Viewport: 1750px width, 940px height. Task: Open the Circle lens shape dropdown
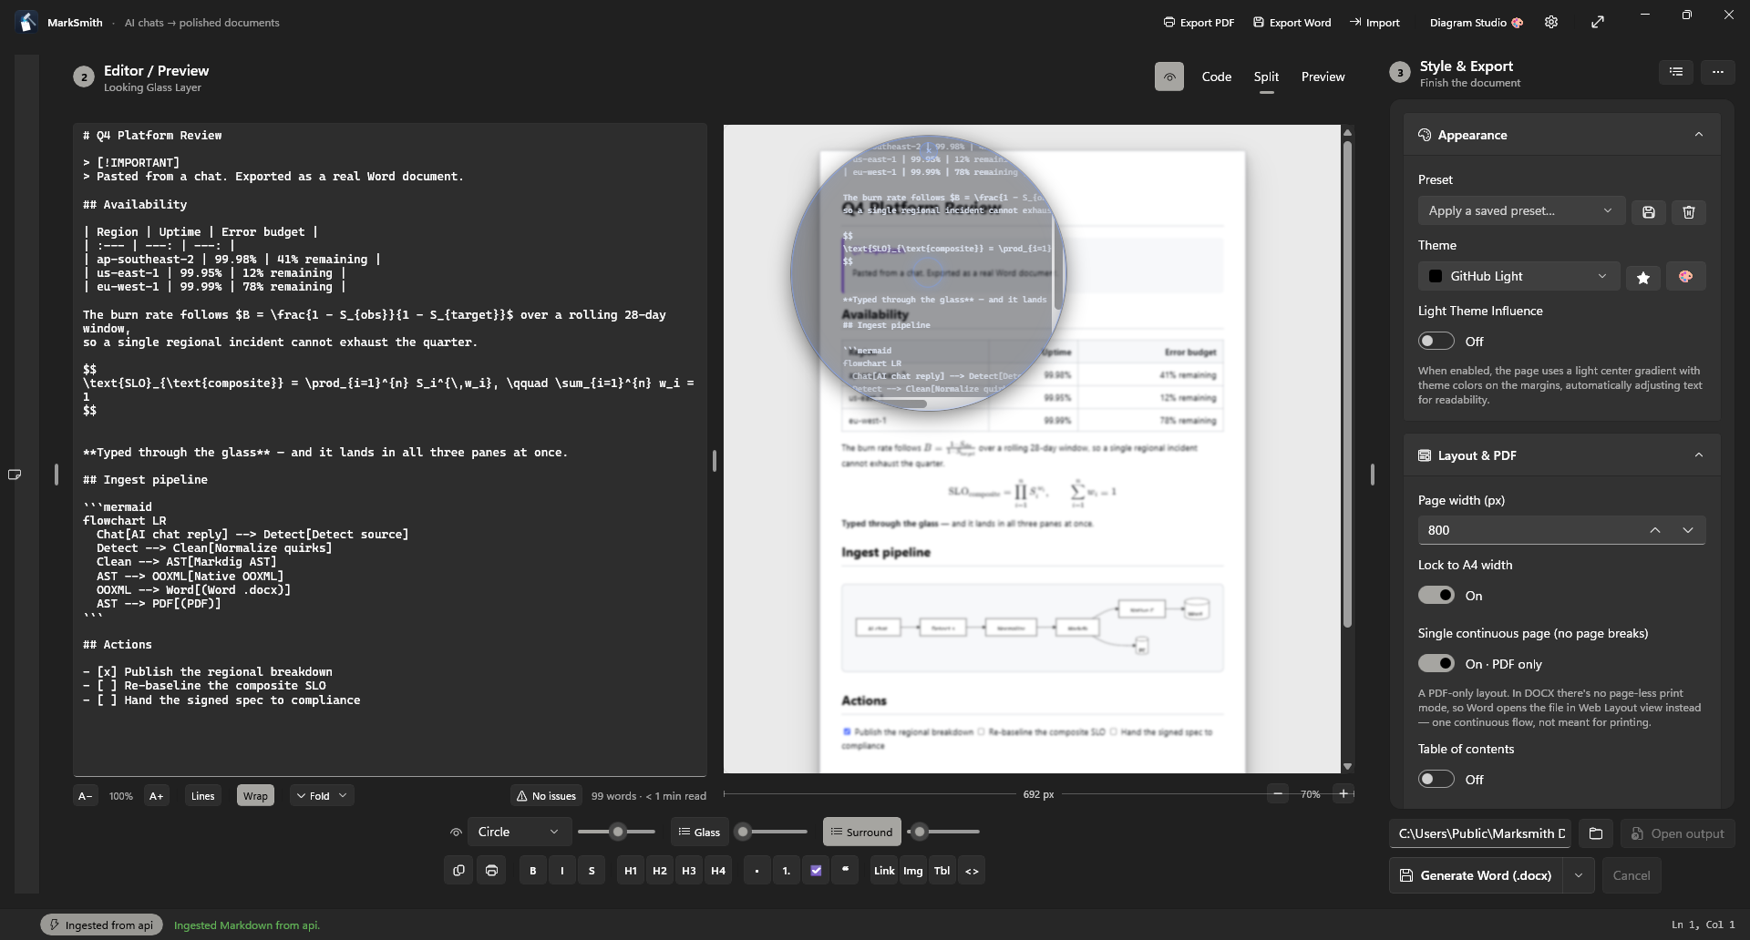pyautogui.click(x=520, y=832)
